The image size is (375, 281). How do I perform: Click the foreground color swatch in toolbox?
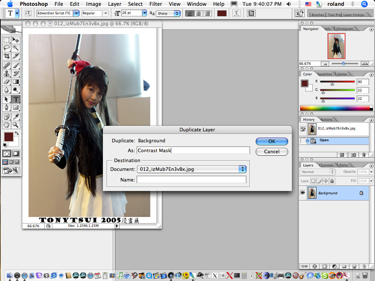pyautogui.click(x=8, y=137)
